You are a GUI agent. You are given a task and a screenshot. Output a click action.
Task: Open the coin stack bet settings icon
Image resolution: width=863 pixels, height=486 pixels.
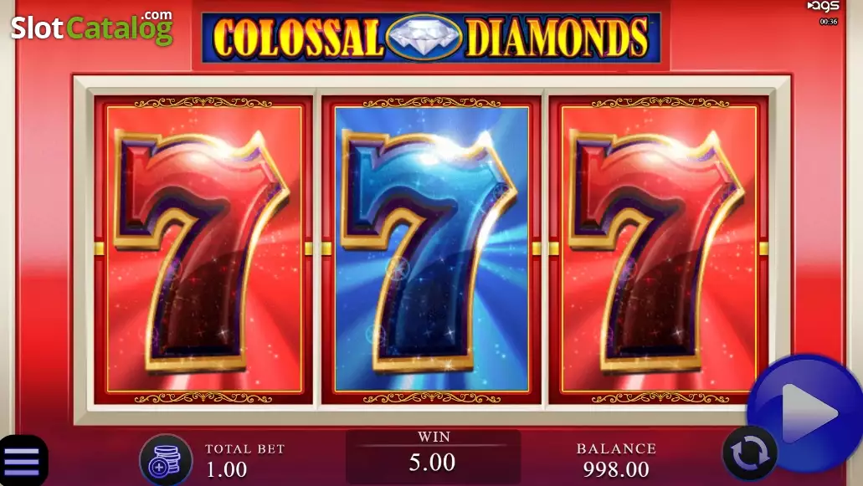click(165, 461)
